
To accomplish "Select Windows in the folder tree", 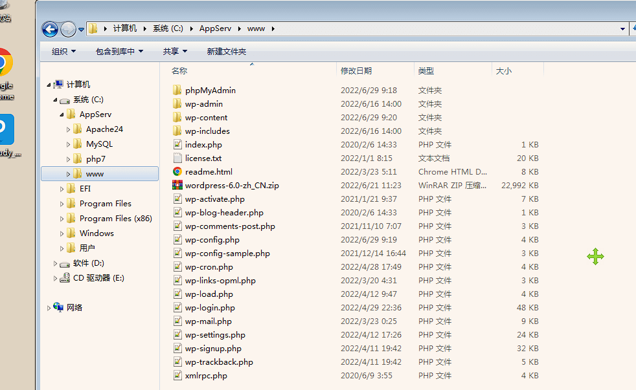I will click(97, 233).
